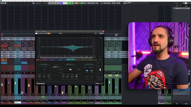Image resolution: width=191 pixels, height=107 pixels.
Task: Open the Audio menu
Action: pos(13,1)
